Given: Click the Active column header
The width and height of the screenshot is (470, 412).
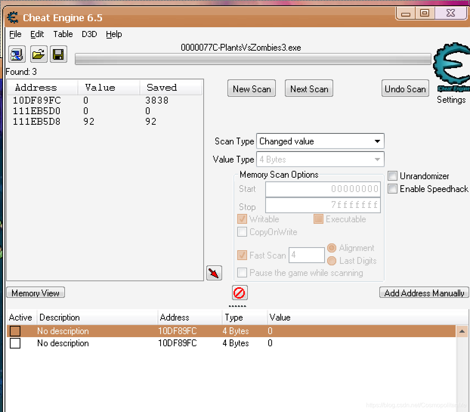Looking at the screenshot, I should pos(21,318).
